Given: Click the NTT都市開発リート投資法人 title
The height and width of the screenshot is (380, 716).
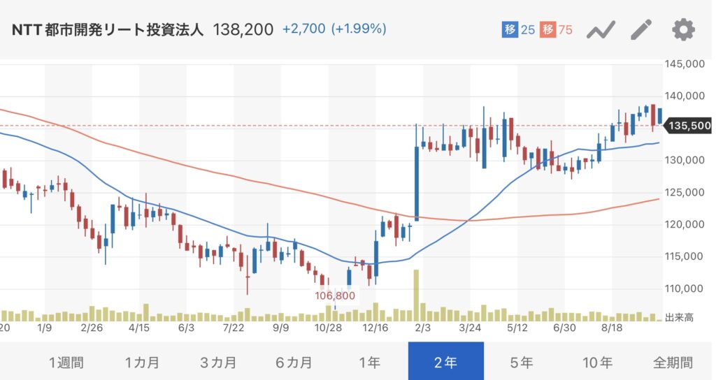Looking at the screenshot, I should click(107, 30).
